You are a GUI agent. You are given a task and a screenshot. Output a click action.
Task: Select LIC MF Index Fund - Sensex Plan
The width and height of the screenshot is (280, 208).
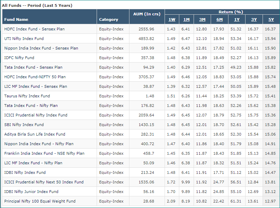click(36, 86)
